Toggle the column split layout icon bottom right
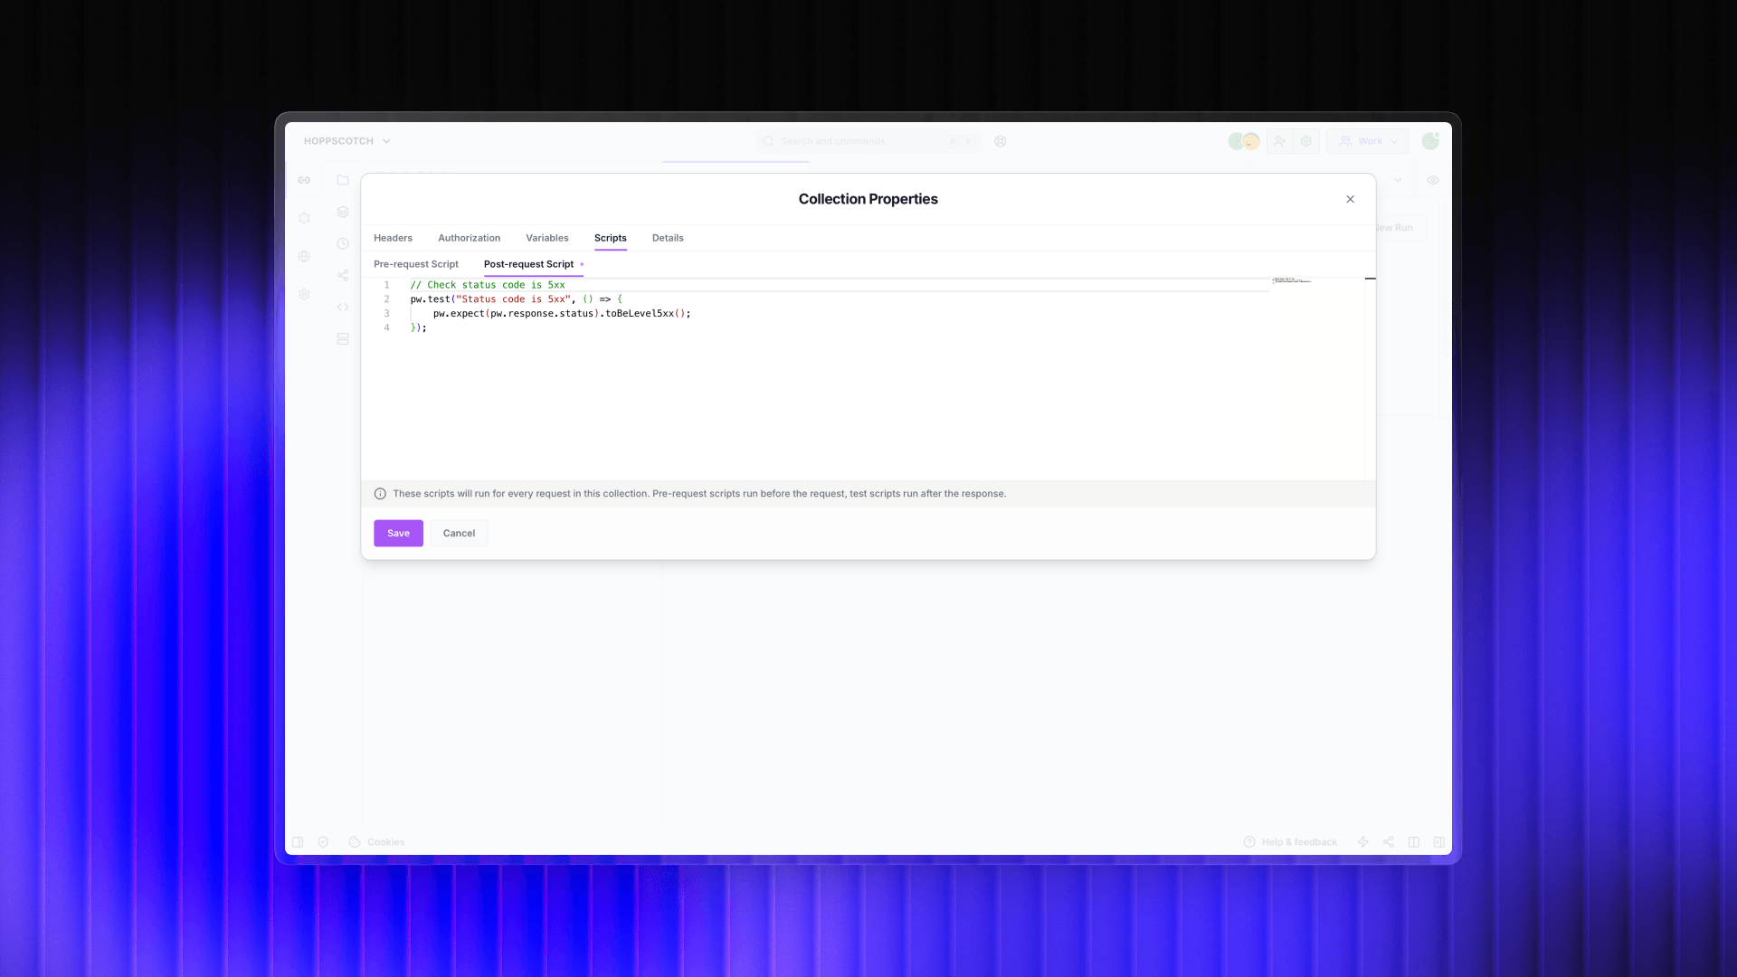1737x977 pixels. coord(1414,841)
